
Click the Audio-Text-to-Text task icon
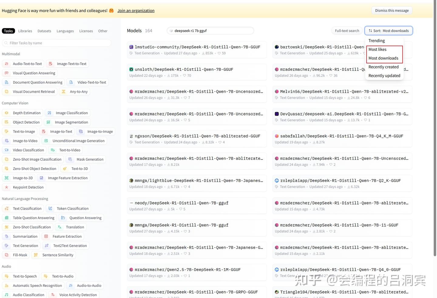click(x=7, y=64)
